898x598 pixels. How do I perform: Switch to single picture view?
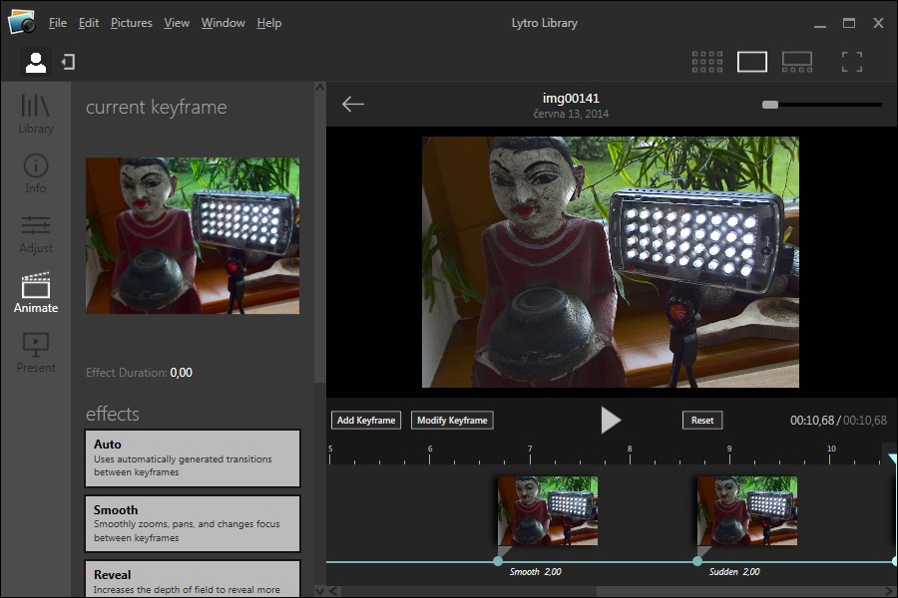click(752, 62)
